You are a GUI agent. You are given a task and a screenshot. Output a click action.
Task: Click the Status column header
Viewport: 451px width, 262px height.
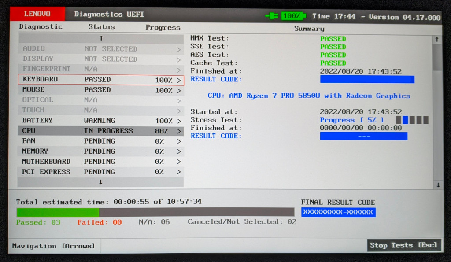tap(101, 27)
